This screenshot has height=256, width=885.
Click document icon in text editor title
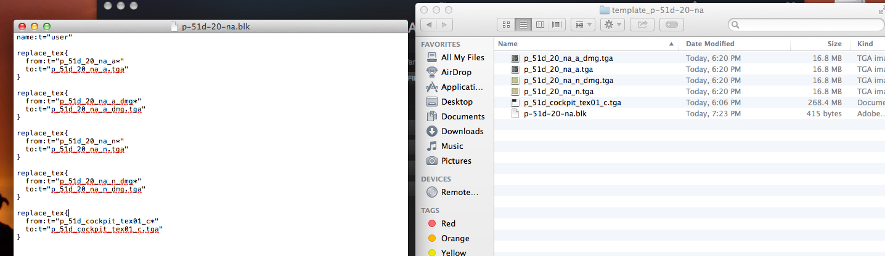pos(174,26)
